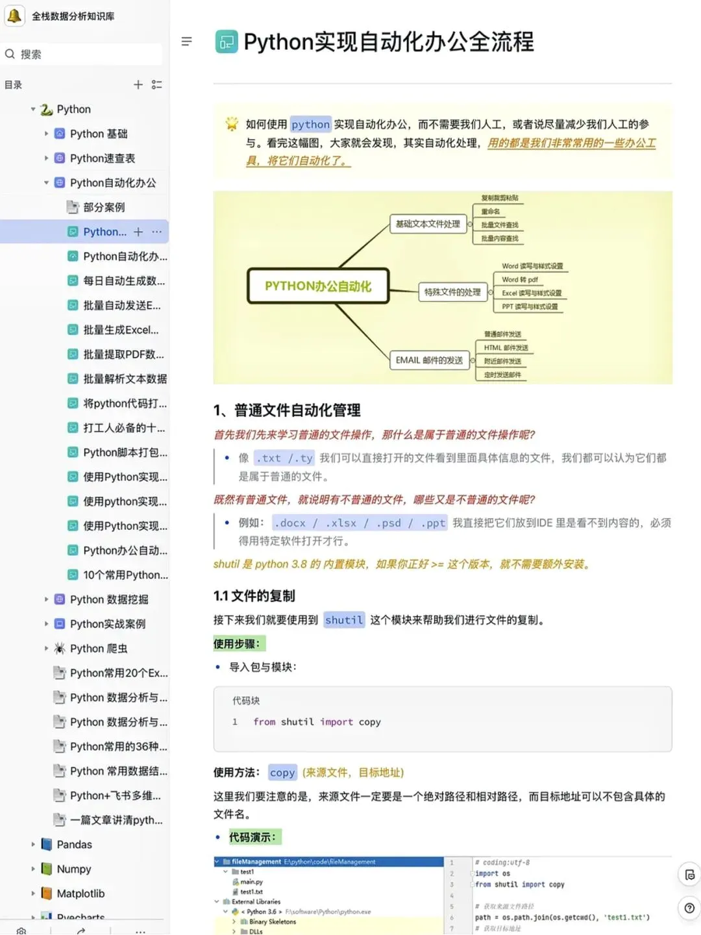Image resolution: width=701 pixels, height=935 pixels.
Task: Expand the Python实战案例 folder
Action: pyautogui.click(x=46, y=624)
